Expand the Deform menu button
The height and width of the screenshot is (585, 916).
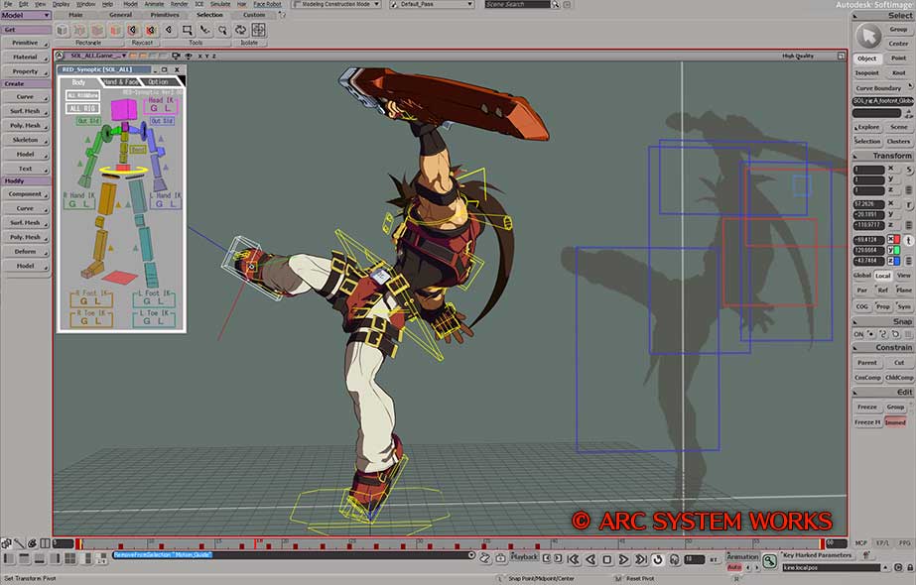[x=26, y=252]
